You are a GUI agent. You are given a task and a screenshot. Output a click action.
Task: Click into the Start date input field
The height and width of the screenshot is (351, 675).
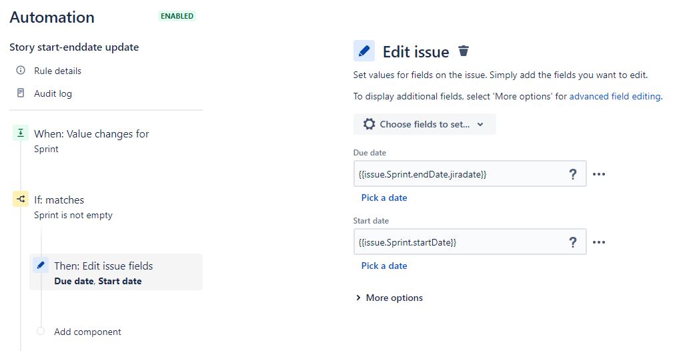click(470, 242)
